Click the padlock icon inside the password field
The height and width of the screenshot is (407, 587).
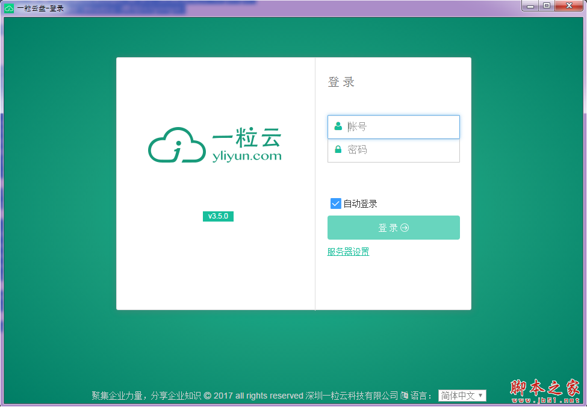pyautogui.click(x=337, y=150)
